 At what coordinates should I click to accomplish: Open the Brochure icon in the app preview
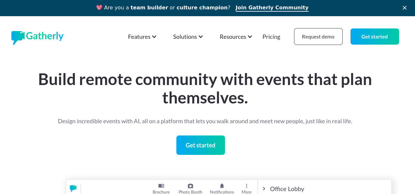(x=161, y=186)
